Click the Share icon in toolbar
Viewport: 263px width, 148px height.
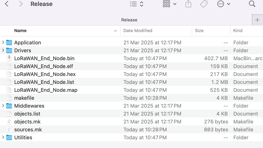pyautogui.click(x=188, y=4)
